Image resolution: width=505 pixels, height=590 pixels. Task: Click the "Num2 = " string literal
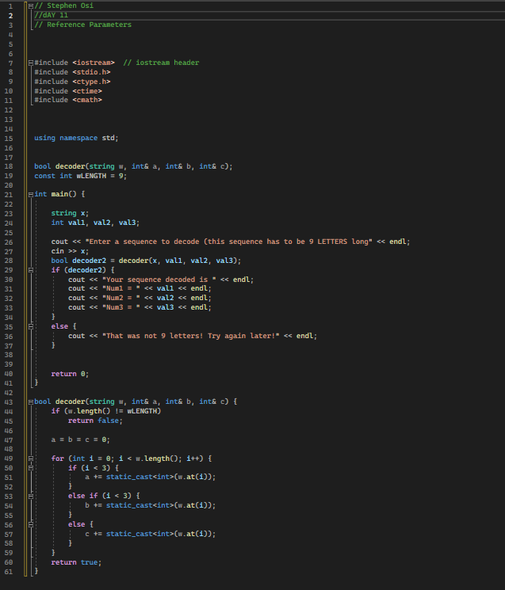click(121, 298)
